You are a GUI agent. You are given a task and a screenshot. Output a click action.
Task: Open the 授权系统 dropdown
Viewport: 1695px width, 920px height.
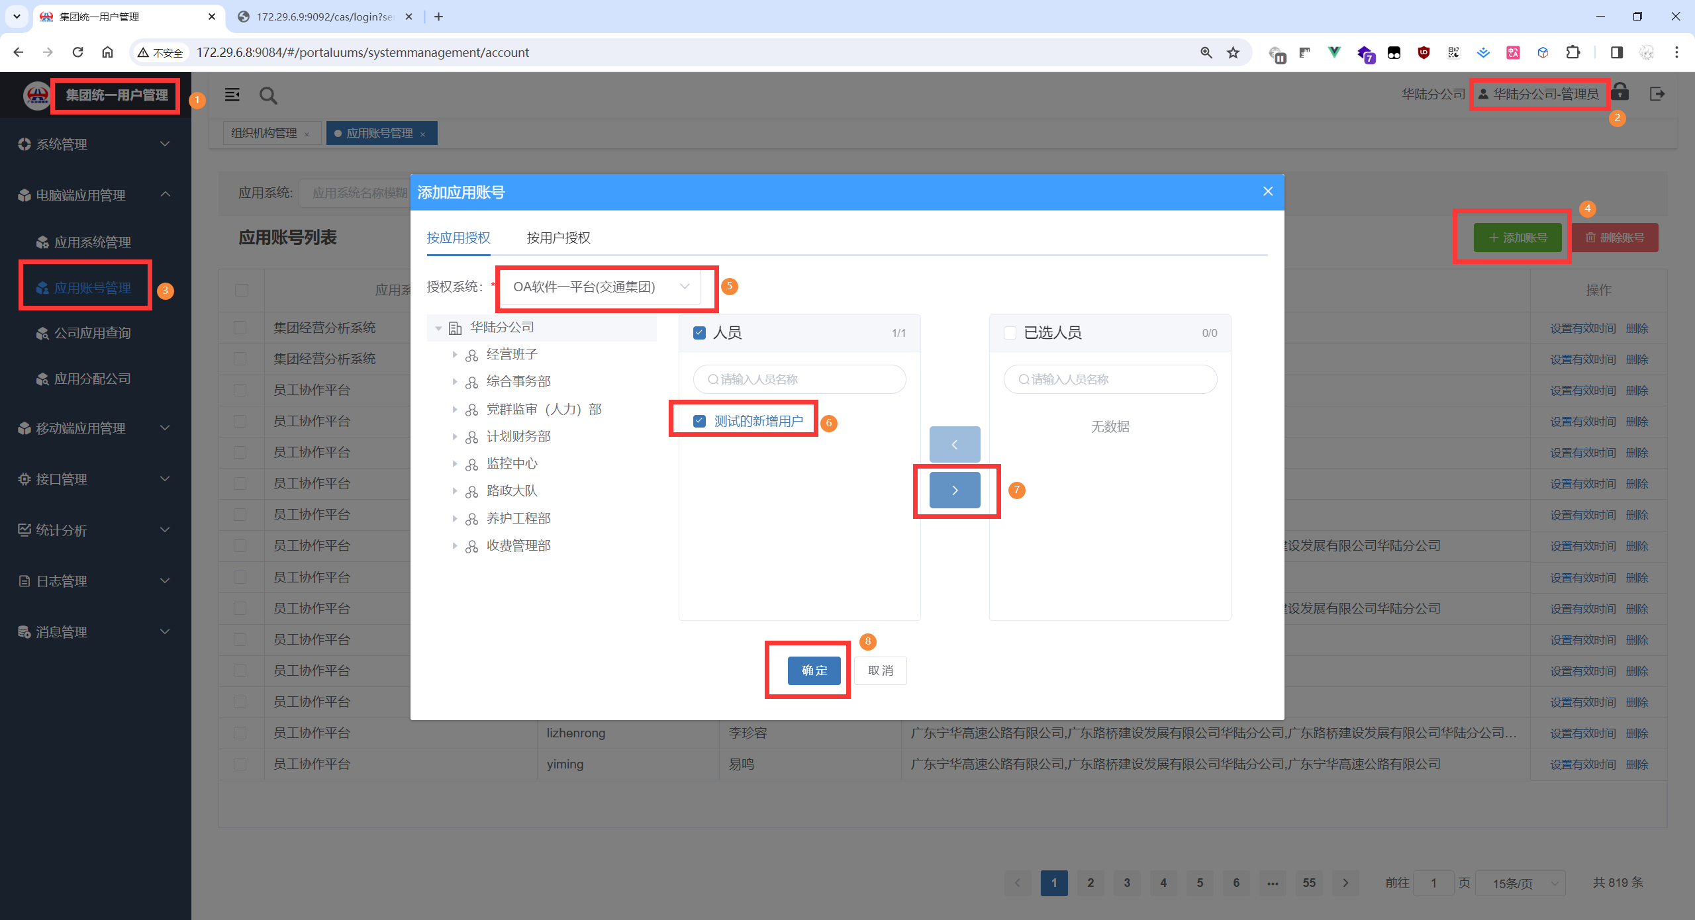(600, 287)
